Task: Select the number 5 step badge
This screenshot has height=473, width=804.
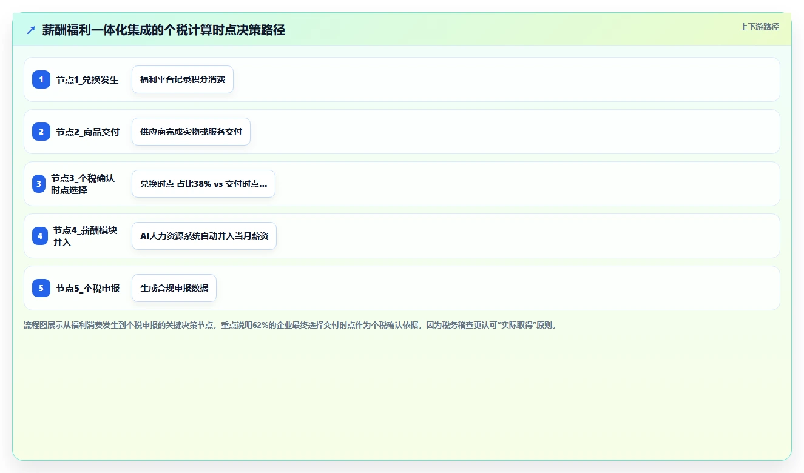Action: coord(41,288)
